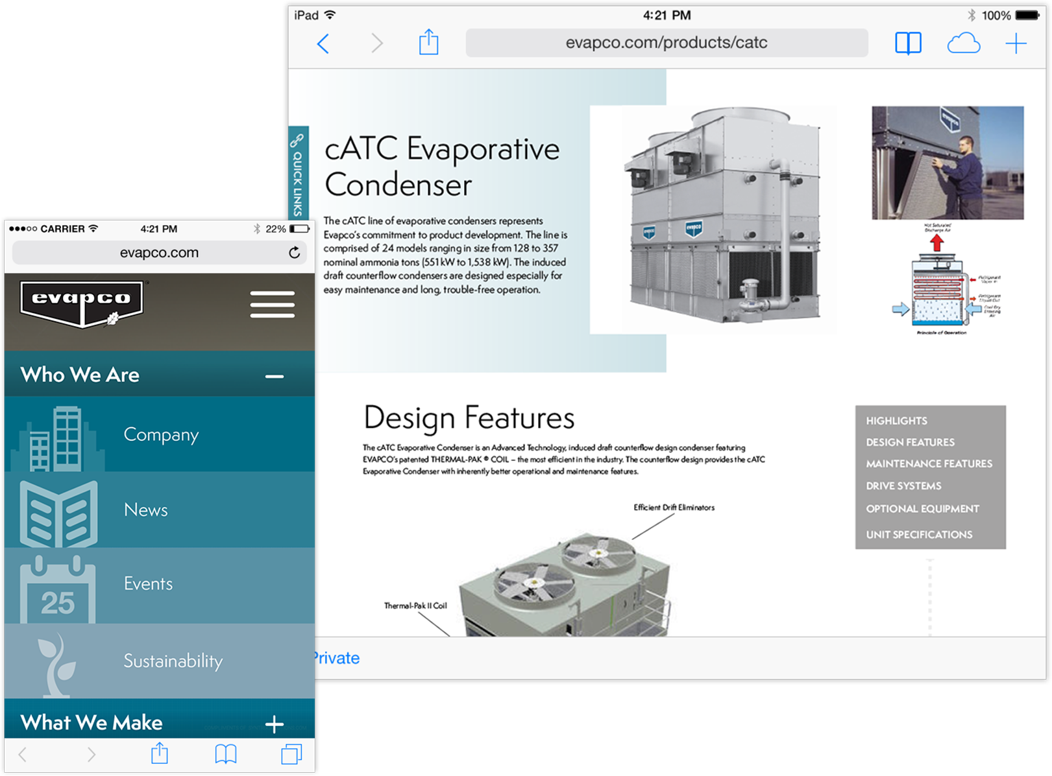Jump to Highlights section

(896, 421)
